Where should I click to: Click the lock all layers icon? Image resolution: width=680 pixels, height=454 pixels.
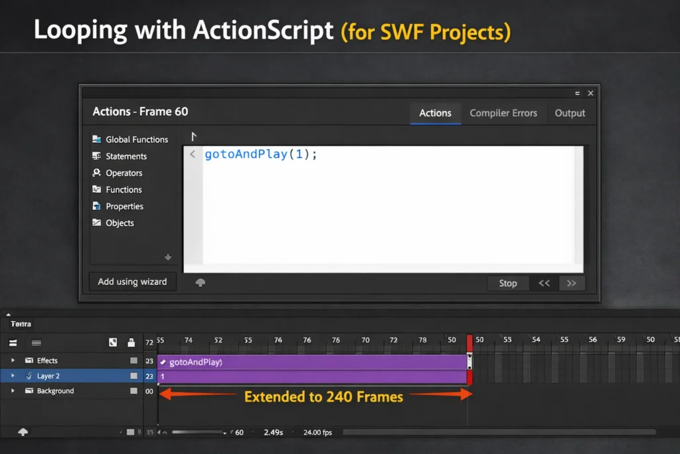131,342
